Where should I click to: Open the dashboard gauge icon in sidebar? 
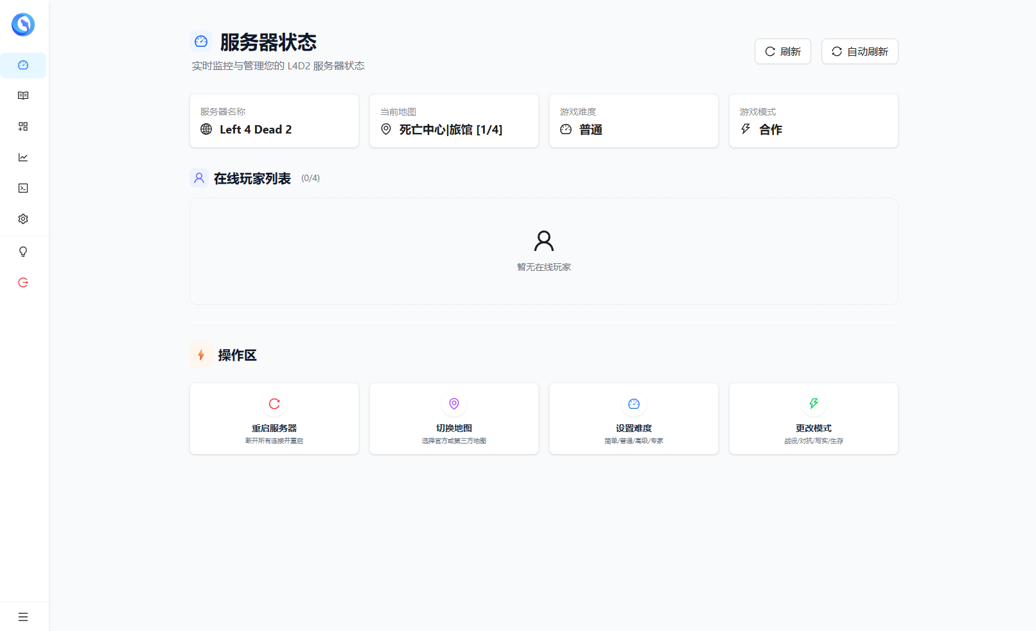[23, 65]
